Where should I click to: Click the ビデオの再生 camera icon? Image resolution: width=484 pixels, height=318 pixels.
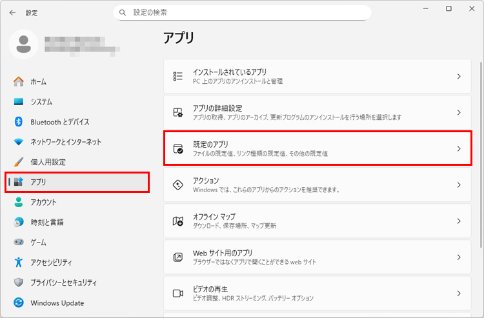178,293
